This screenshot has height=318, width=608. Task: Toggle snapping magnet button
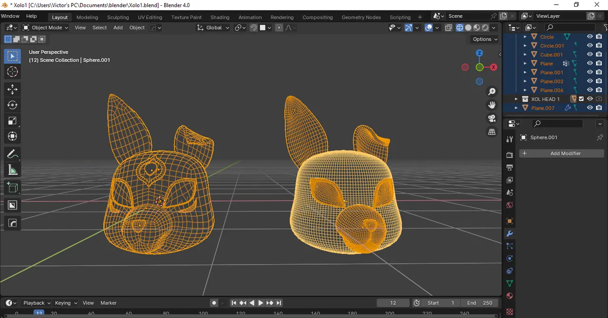[x=254, y=28]
